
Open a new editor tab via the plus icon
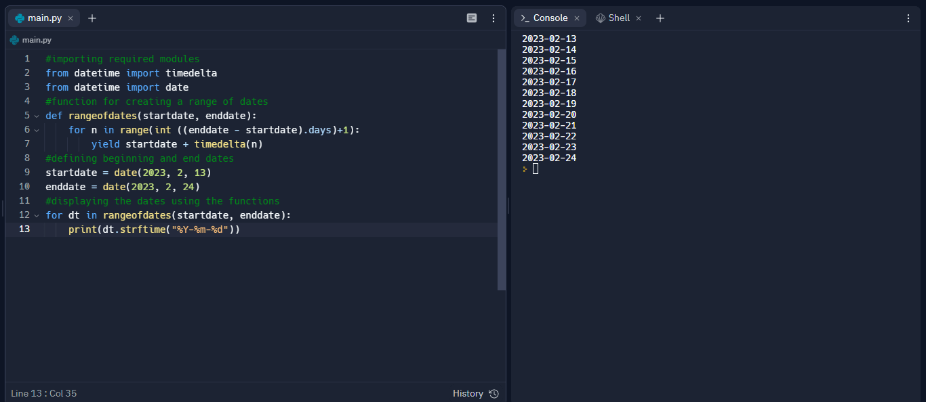[92, 18]
